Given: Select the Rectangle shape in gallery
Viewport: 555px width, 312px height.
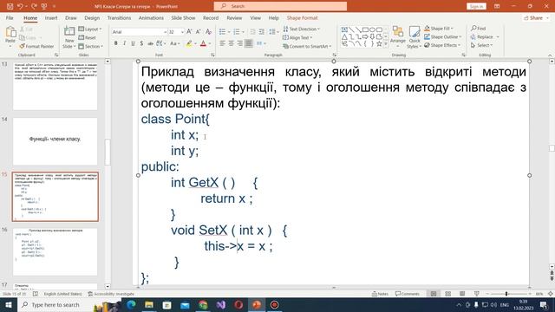Looking at the screenshot, I should [365, 29].
